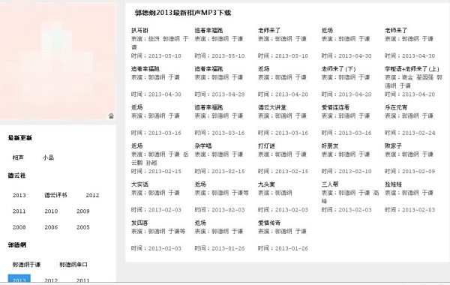Screen dimensions: 450x285
Task: Choose year 2005 under 德云社
Action: (x=83, y=227)
